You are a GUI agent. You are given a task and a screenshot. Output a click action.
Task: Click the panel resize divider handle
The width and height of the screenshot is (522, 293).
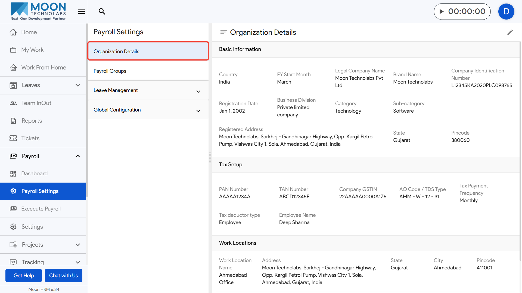(x=210, y=158)
